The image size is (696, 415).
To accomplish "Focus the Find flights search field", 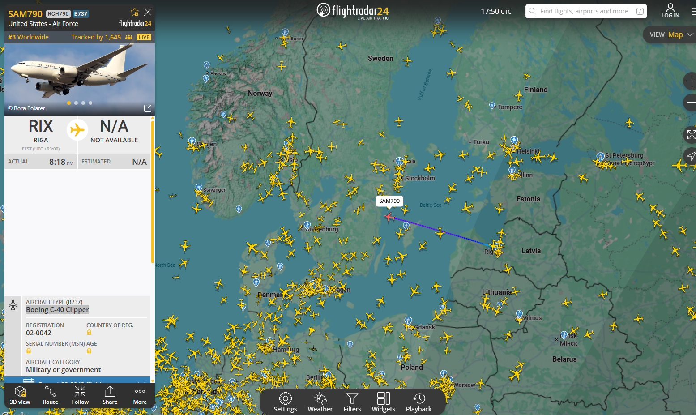I will click(586, 11).
